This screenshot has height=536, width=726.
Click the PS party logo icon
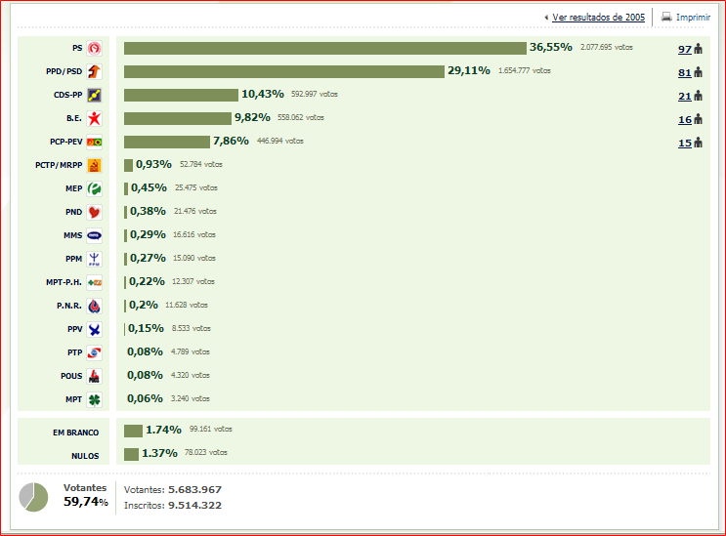tap(95, 48)
